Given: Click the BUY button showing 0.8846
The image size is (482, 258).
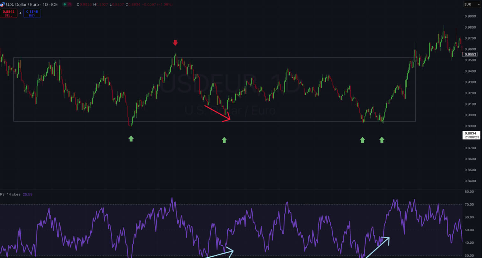Looking at the screenshot, I should [x=32, y=13].
